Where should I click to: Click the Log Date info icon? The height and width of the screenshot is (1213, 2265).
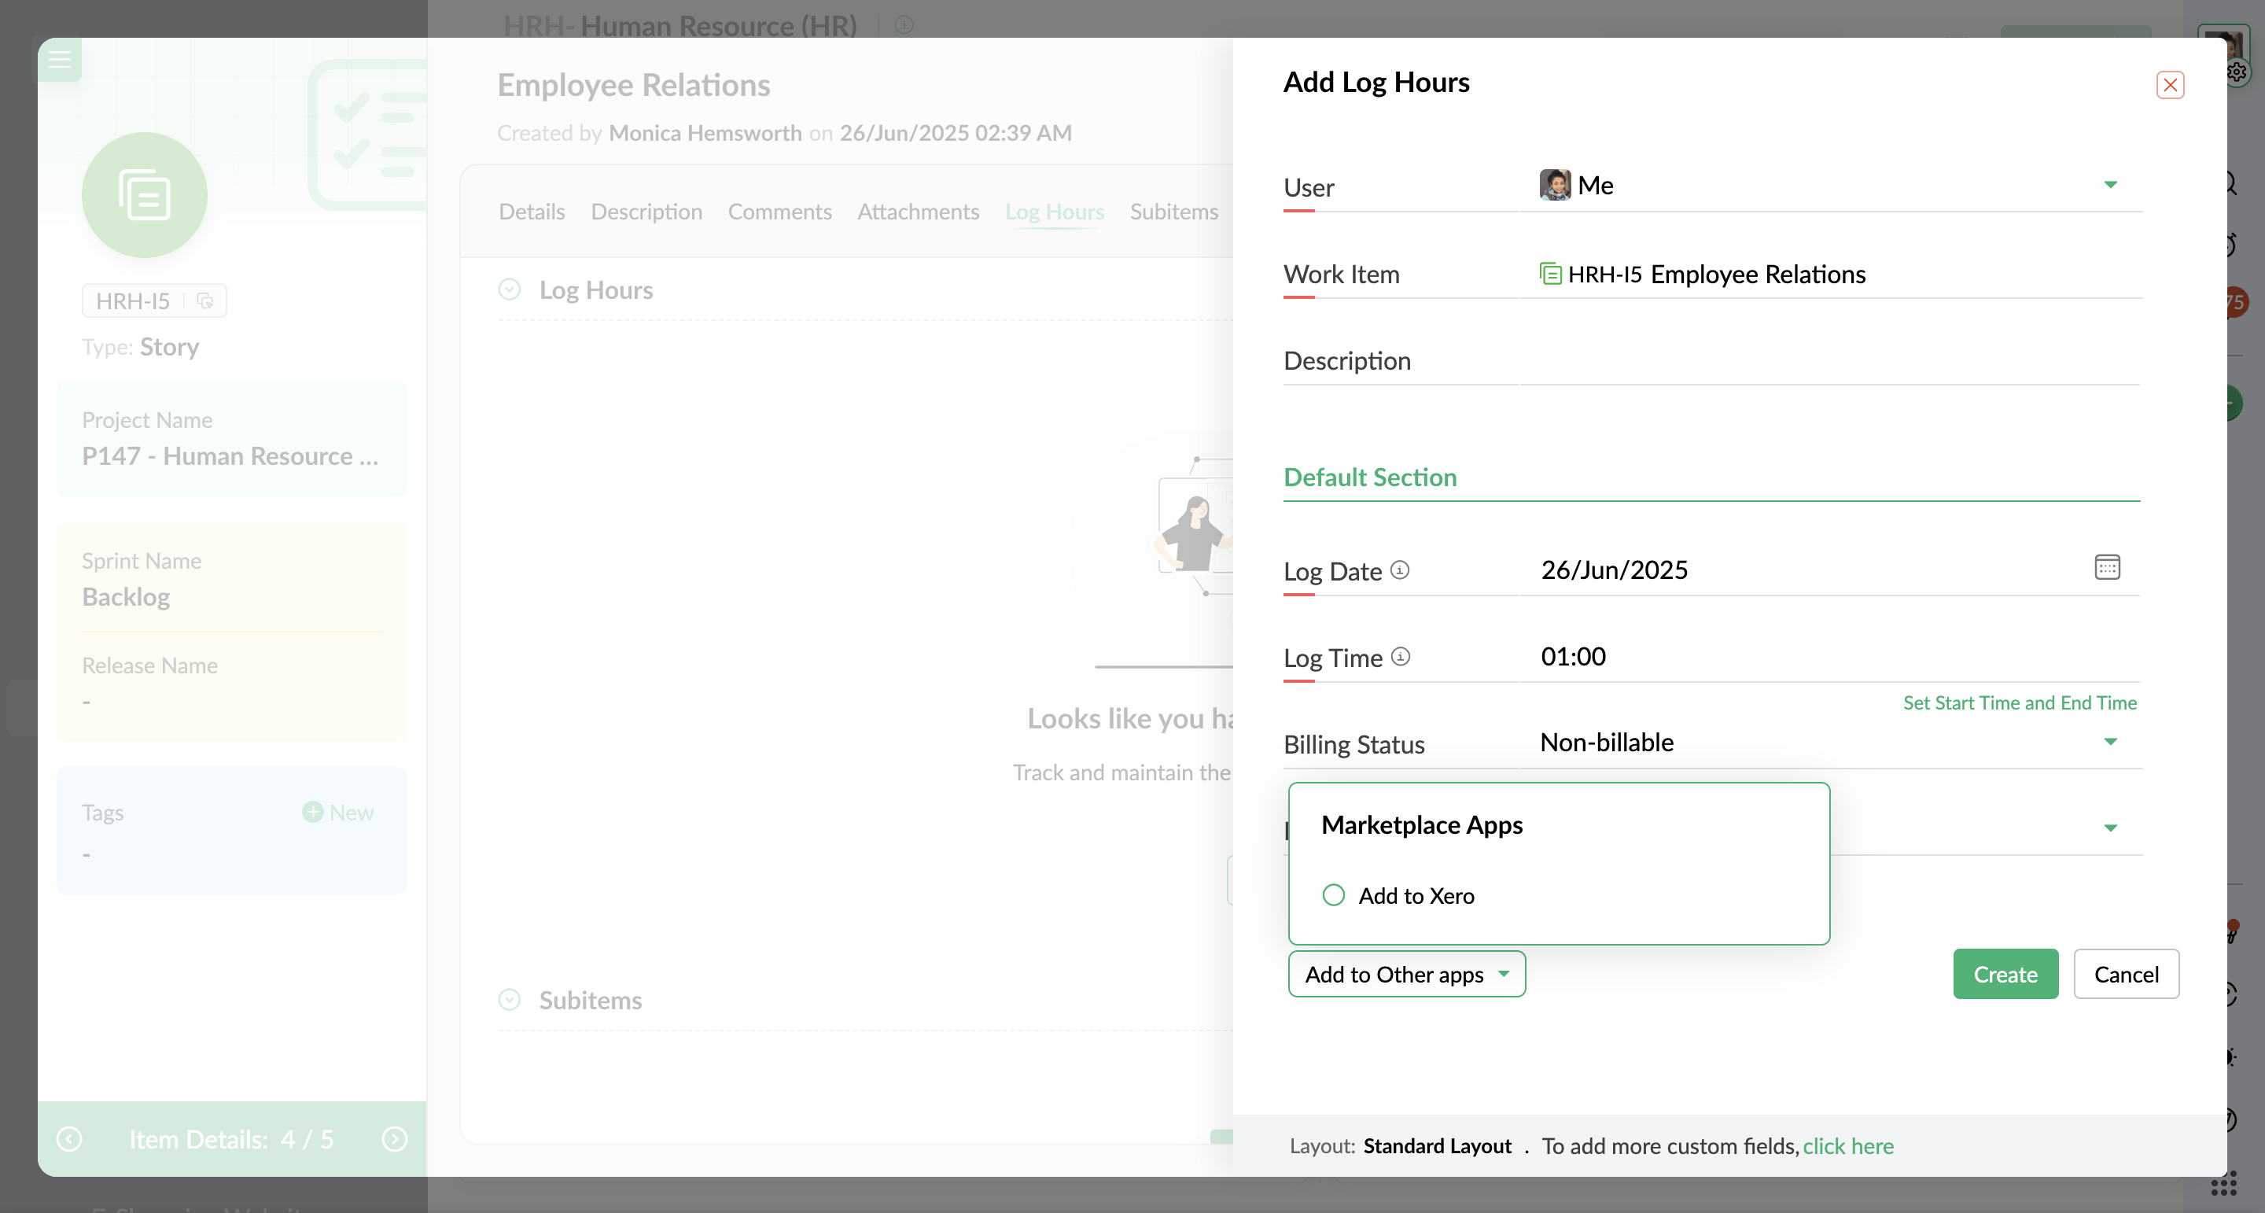click(x=1400, y=570)
